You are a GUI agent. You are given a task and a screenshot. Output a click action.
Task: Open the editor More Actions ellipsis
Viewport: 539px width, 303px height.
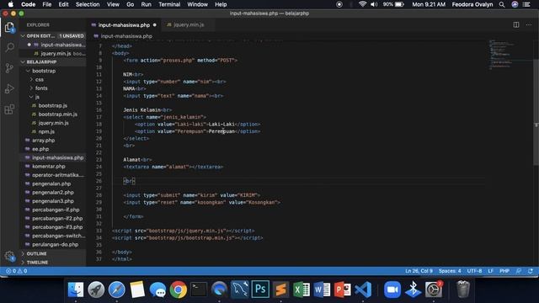(528, 24)
